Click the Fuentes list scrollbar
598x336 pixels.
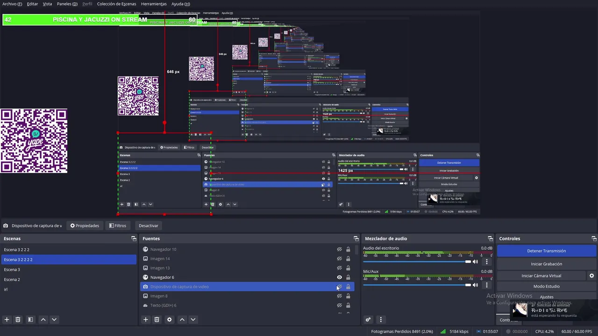356,250
